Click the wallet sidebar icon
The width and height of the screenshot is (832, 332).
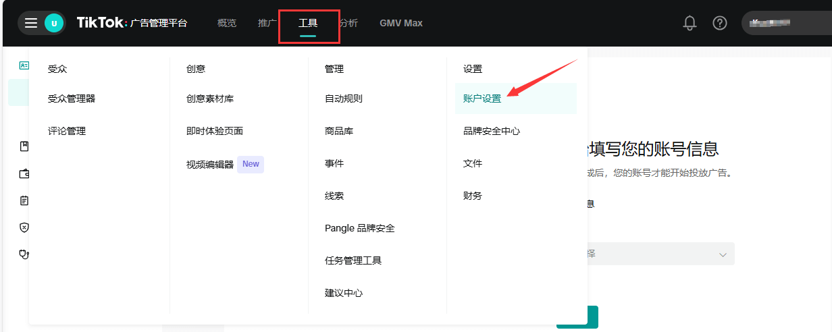25,173
